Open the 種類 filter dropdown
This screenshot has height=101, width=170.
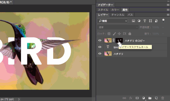[113, 21]
